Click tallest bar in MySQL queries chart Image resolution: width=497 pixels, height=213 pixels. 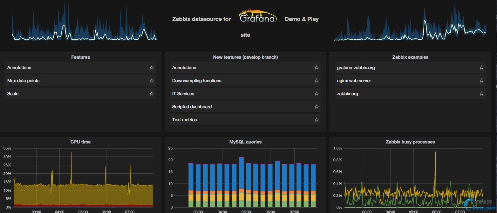[241, 182]
